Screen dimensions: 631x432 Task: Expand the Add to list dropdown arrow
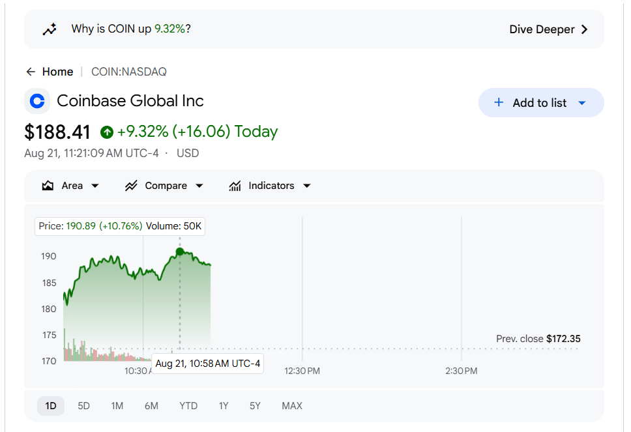(581, 103)
